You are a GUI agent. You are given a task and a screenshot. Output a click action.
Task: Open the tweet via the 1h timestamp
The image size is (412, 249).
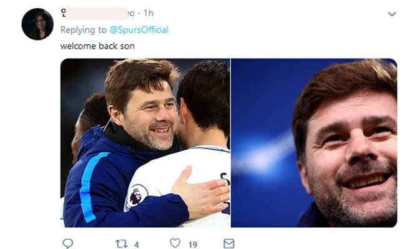[149, 13]
